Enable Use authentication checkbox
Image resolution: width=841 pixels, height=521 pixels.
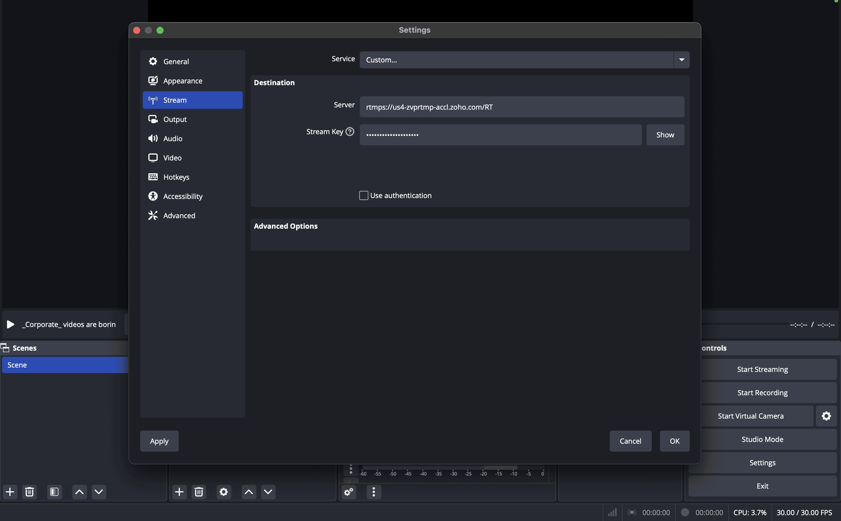[x=364, y=195]
